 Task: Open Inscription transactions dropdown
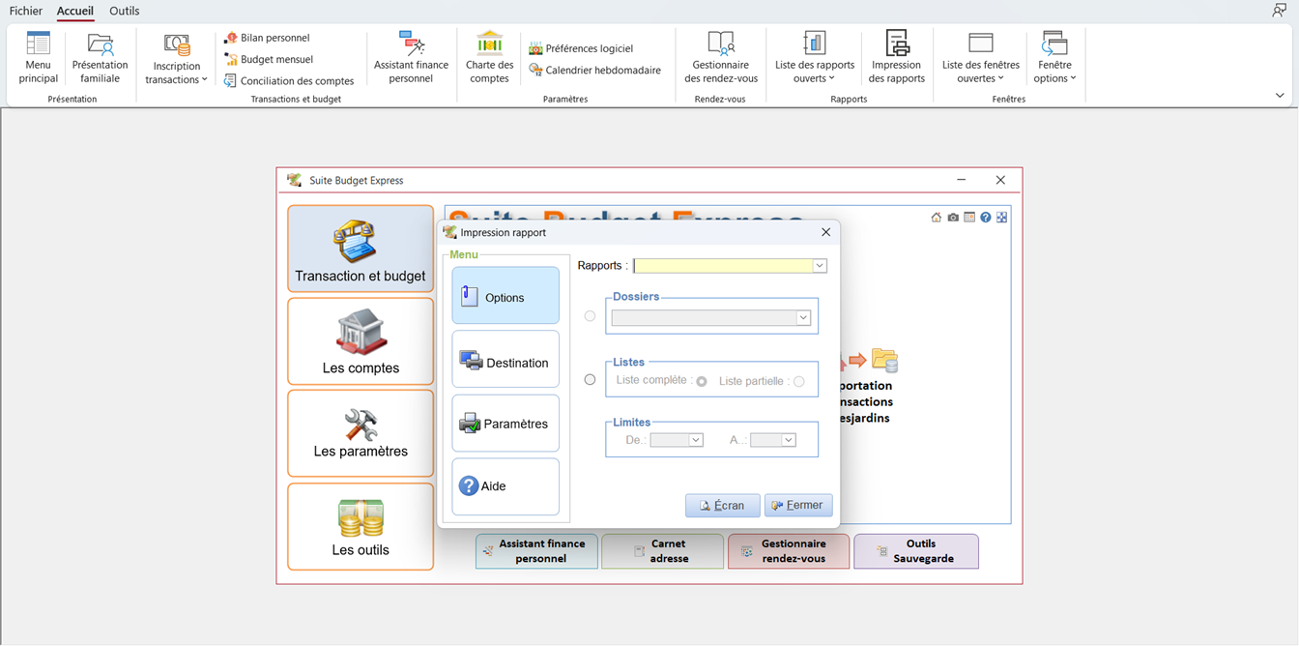[176, 59]
